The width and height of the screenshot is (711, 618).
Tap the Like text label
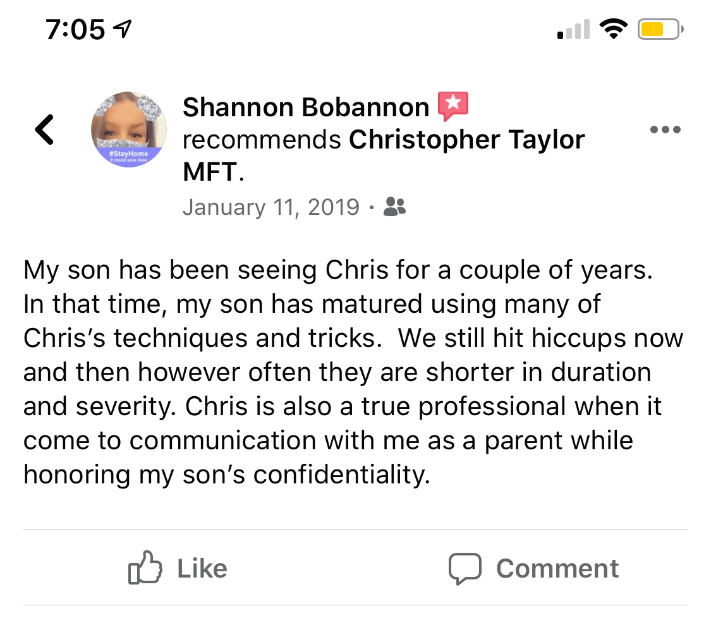click(202, 569)
